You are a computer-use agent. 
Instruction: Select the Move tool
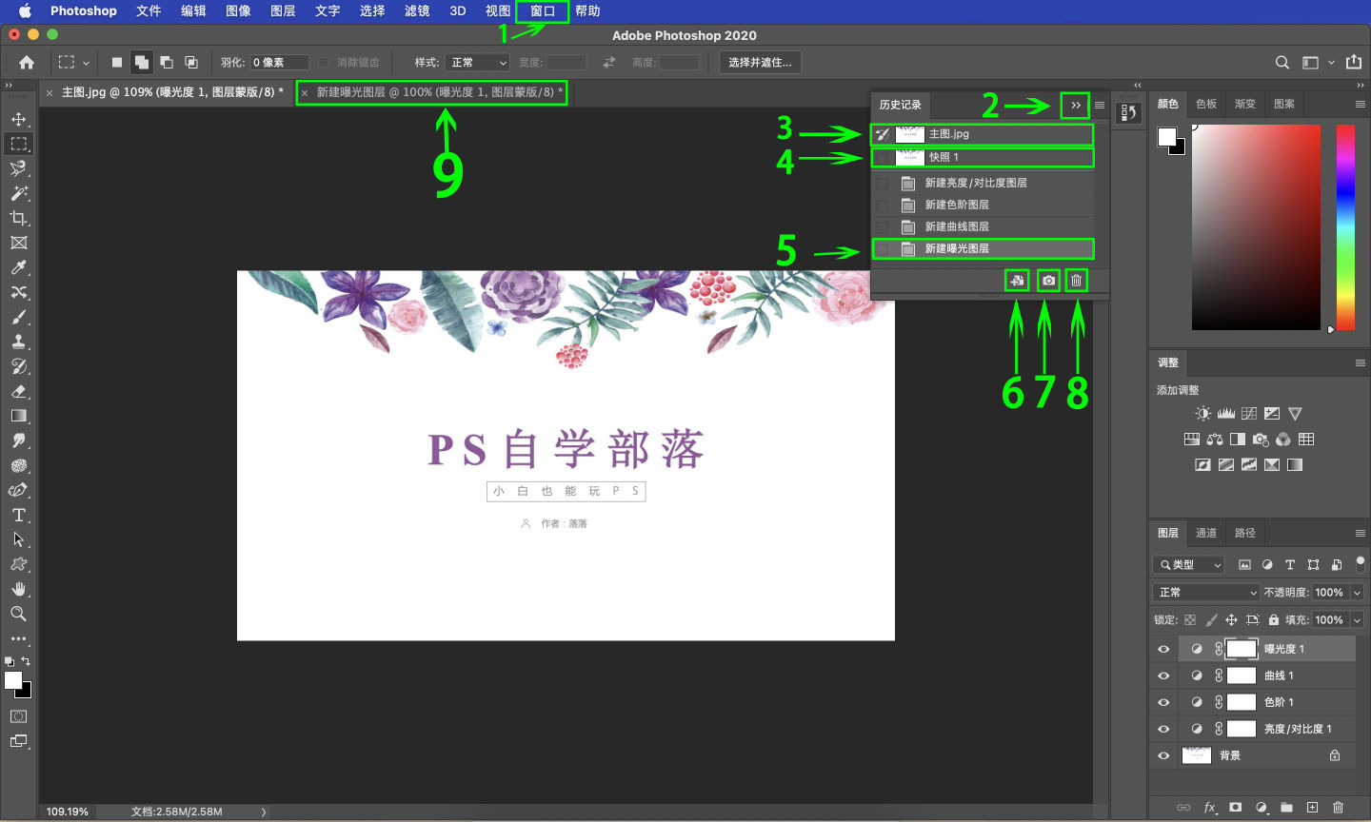tap(19, 118)
